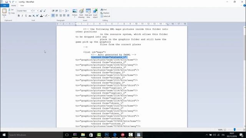246x138 pixels.
Task: Undo the last action
Action: [x=10, y=2]
